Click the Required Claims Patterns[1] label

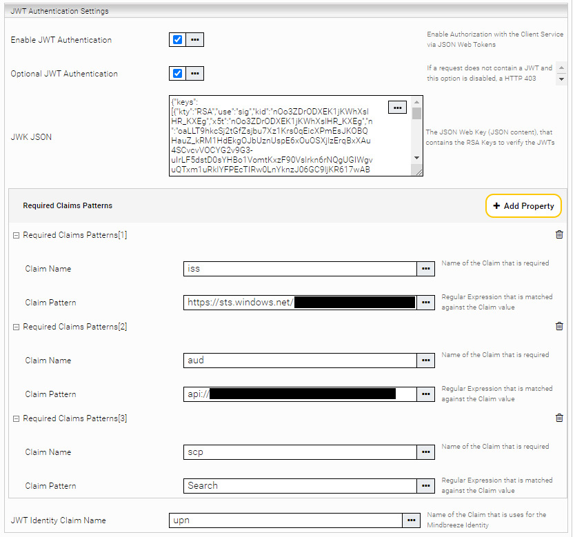point(75,235)
